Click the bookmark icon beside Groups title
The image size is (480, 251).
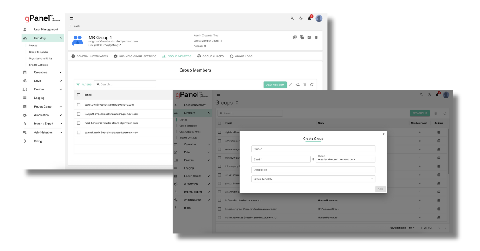[x=237, y=103]
